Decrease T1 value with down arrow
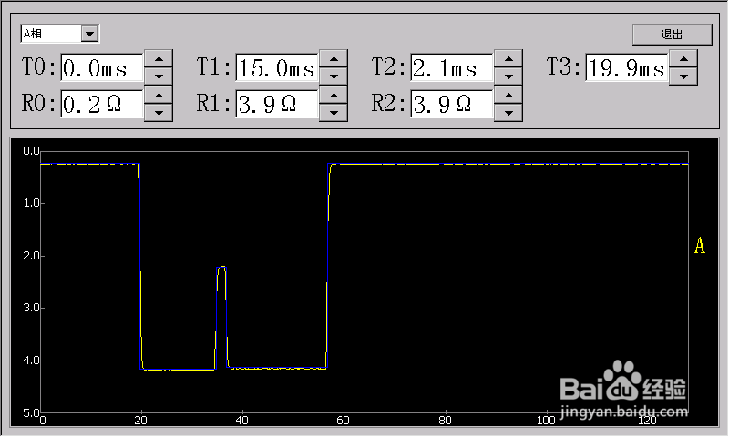This screenshot has width=729, height=437. [334, 76]
